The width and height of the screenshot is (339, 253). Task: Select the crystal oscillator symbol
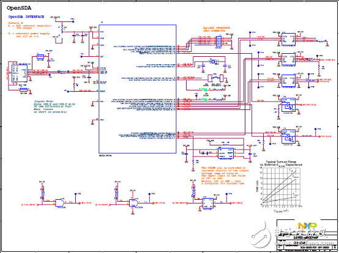[x=214, y=62]
